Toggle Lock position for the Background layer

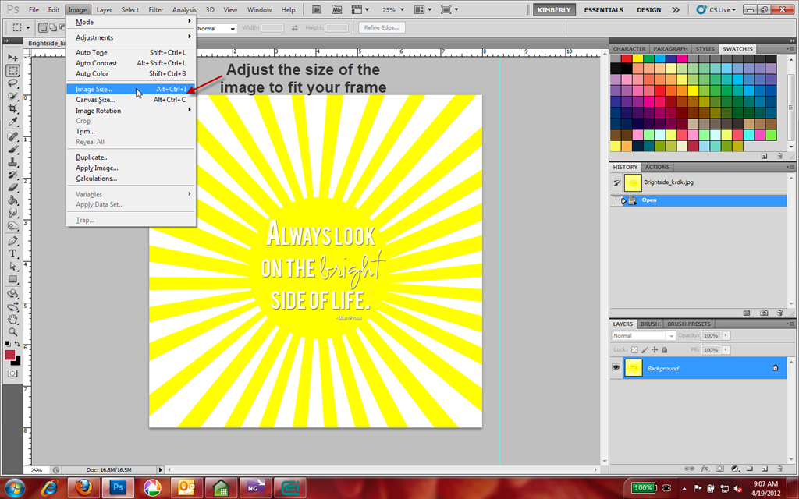click(655, 349)
